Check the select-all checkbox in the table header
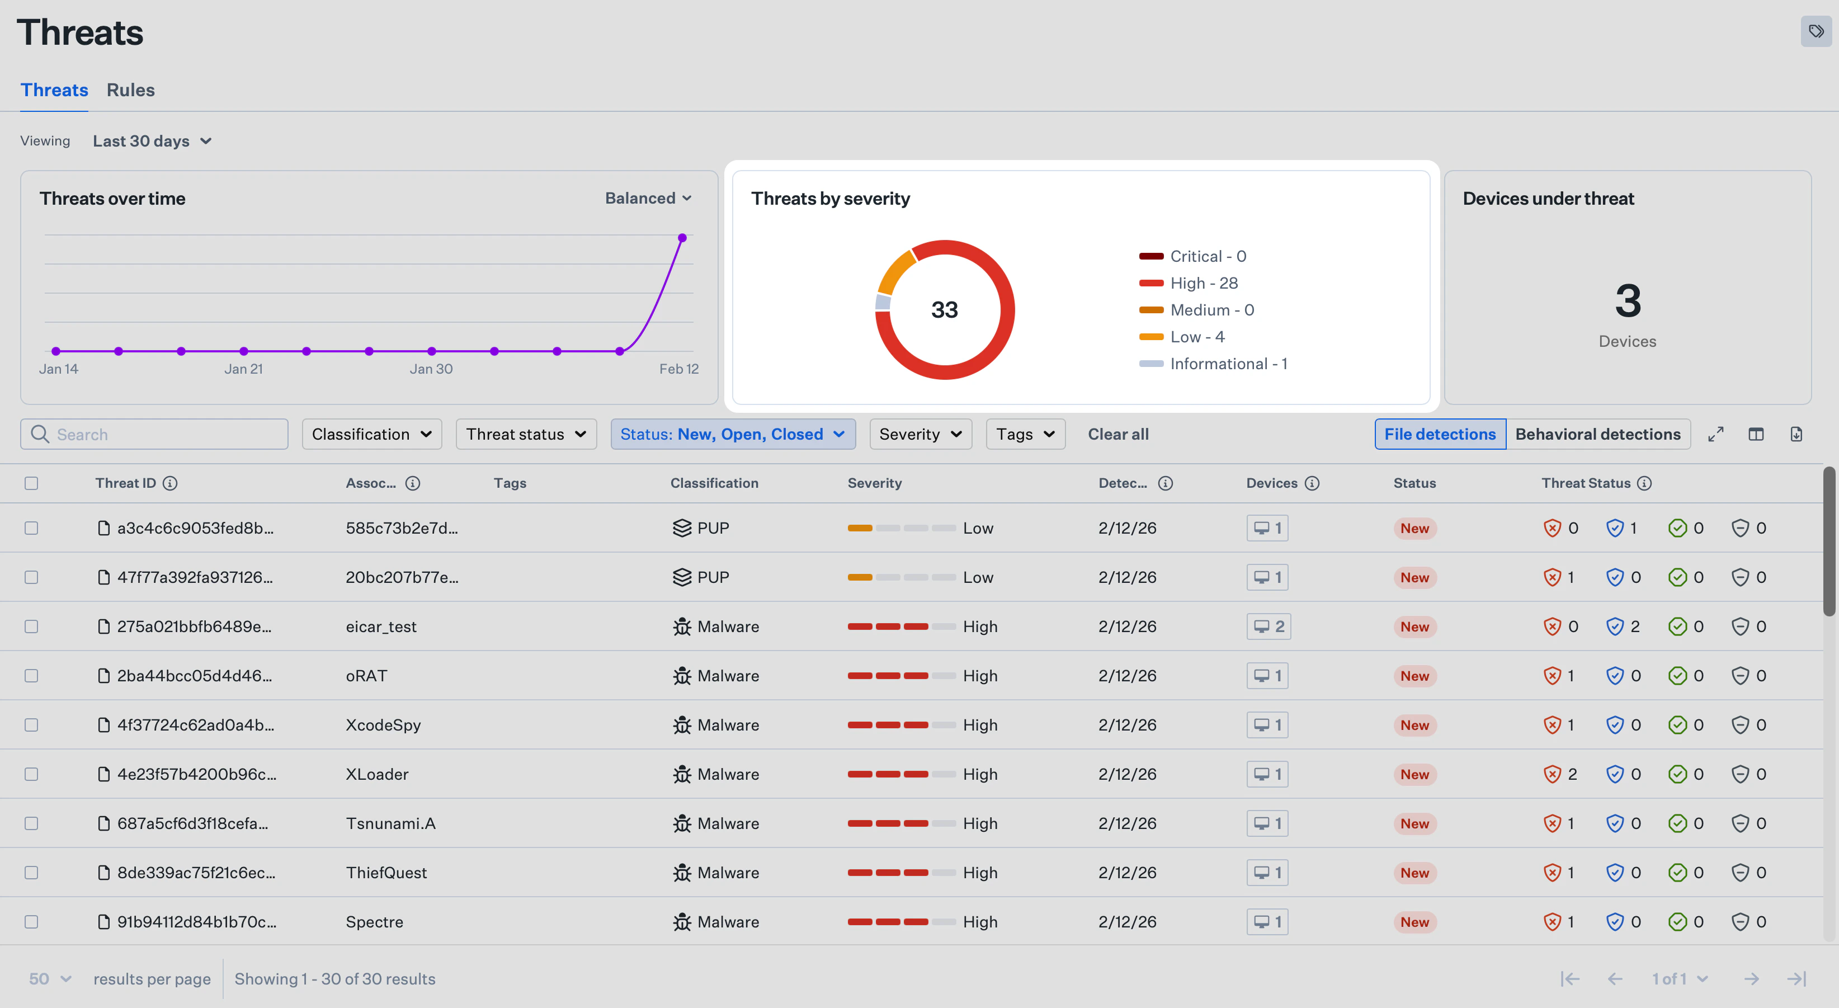Image resolution: width=1839 pixels, height=1008 pixels. (31, 483)
